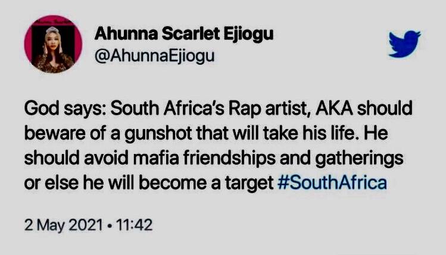446x255 pixels.
Task: Click the 'Ejiogu' surname in the bold header
Action: [x=248, y=35]
